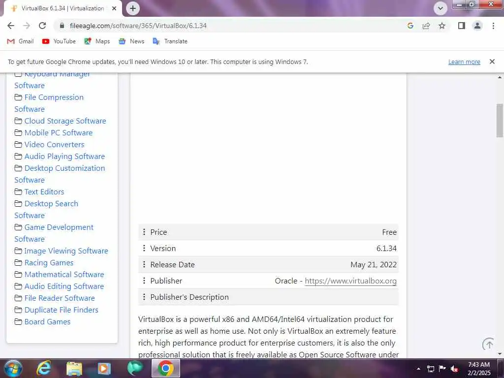This screenshot has width=504, height=378.
Task: Click the version value 6.1.34
Action: point(386,249)
